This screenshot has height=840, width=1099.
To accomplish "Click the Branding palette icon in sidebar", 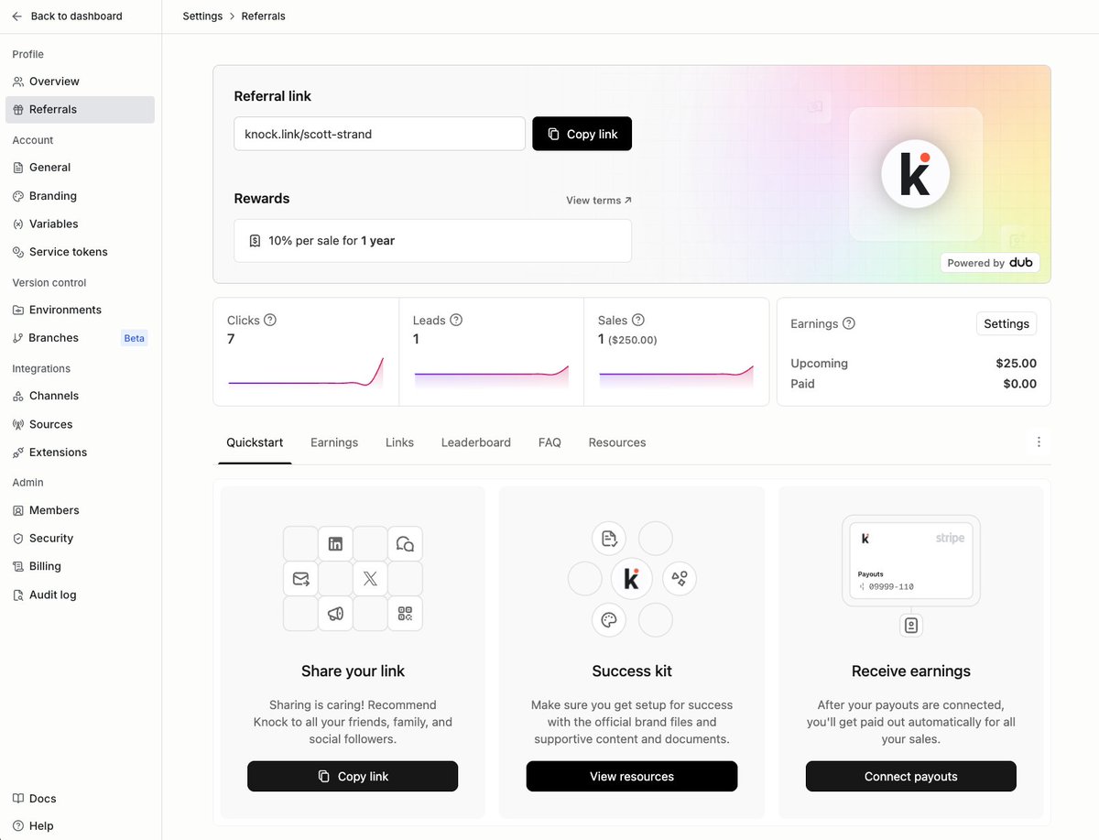I will 18,196.
